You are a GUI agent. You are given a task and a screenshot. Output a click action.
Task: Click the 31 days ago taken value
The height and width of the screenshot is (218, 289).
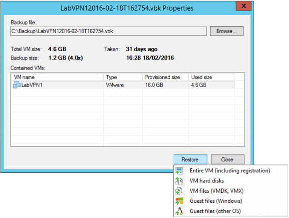coord(142,49)
